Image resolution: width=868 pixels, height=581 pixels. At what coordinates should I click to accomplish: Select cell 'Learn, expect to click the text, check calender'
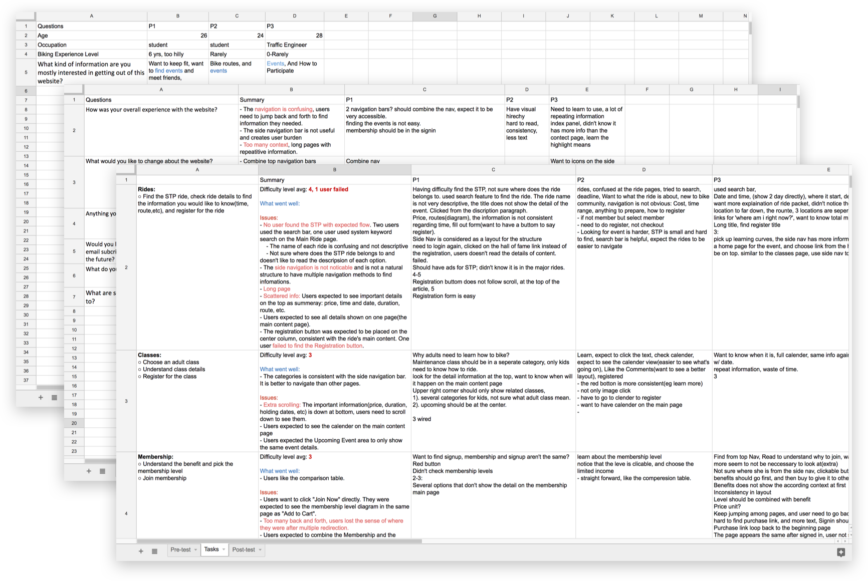644,401
